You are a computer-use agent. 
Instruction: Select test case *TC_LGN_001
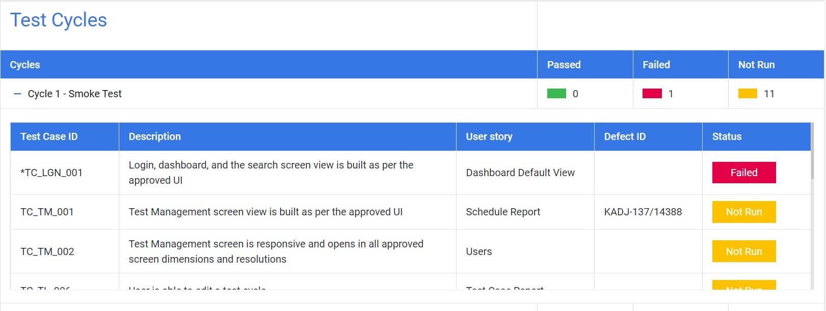click(x=51, y=173)
